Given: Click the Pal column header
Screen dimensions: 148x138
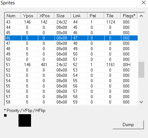Looking at the screenshot, I should pos(96,16).
